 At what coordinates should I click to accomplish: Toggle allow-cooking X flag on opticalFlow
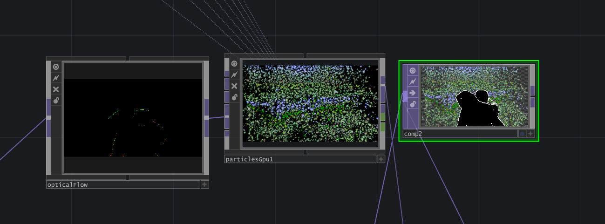coord(56,89)
